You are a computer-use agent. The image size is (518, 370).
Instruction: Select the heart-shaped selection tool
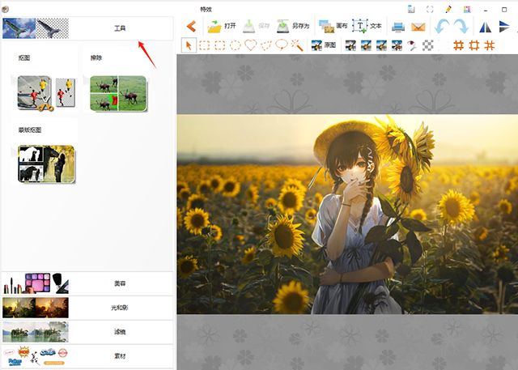(x=250, y=45)
